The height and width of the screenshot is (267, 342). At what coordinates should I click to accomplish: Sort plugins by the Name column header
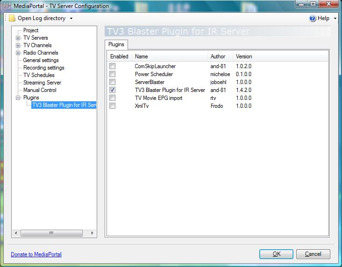coord(170,56)
